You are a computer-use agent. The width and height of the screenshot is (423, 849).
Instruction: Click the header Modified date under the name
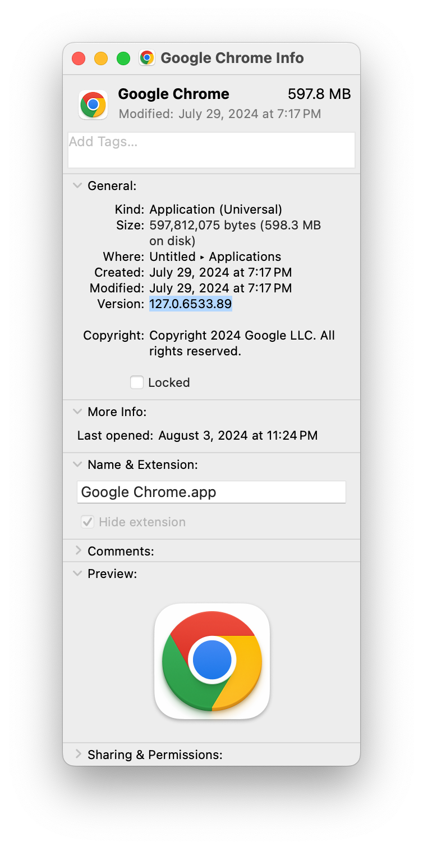coord(220,114)
